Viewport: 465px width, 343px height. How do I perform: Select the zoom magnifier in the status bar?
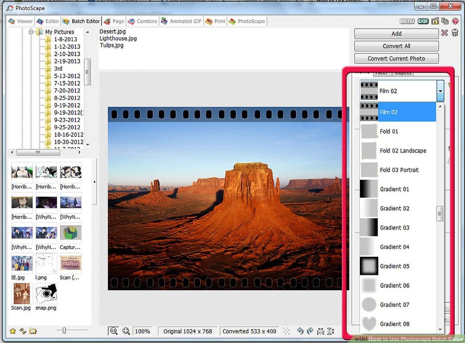125,331
